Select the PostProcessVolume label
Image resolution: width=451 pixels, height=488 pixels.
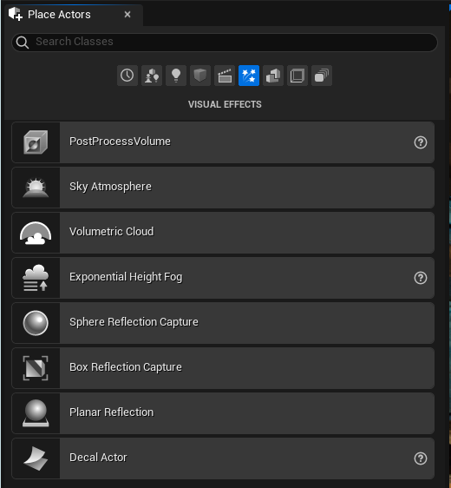(x=120, y=142)
